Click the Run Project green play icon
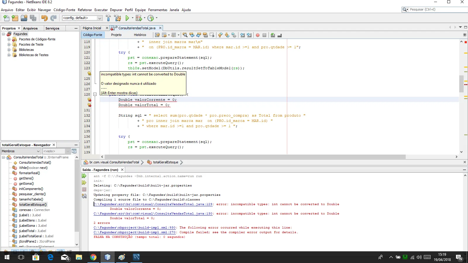Screen dimensions: 468x263 coord(127,18)
